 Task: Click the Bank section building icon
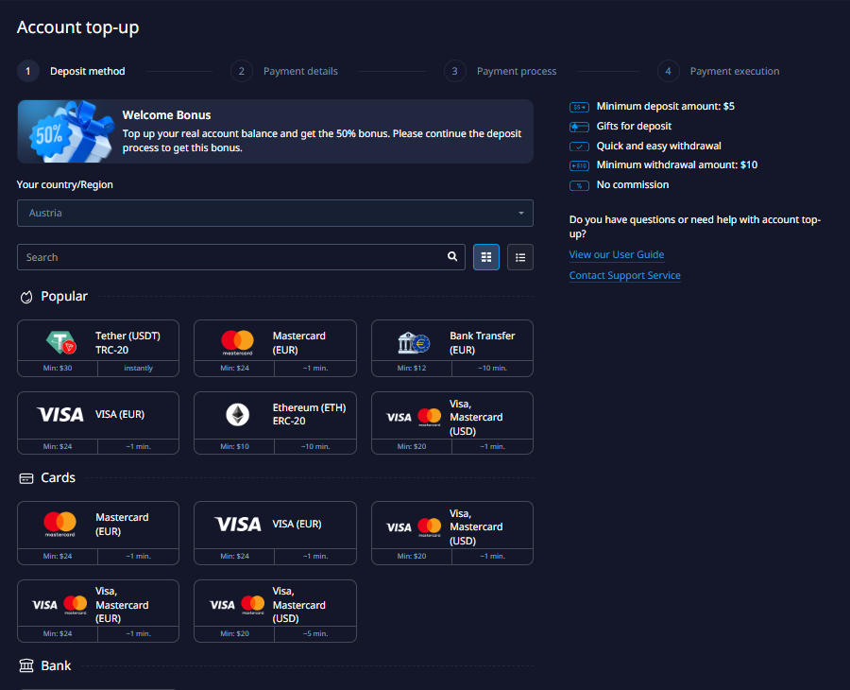26,665
